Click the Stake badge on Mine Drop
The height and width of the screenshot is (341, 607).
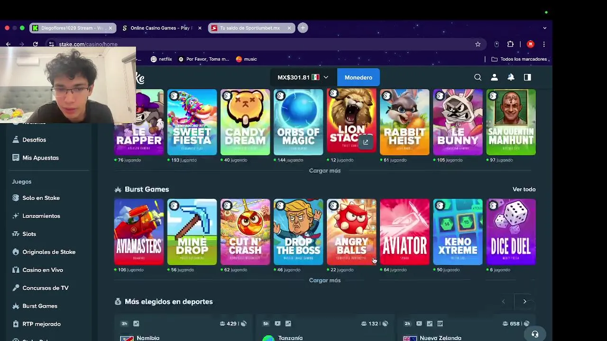[x=174, y=206]
